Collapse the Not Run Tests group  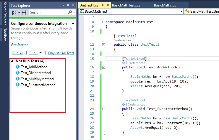(x=12, y=61)
